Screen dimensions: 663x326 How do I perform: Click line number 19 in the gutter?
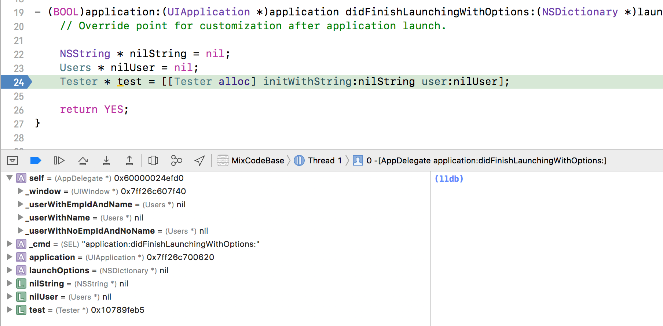(19, 12)
